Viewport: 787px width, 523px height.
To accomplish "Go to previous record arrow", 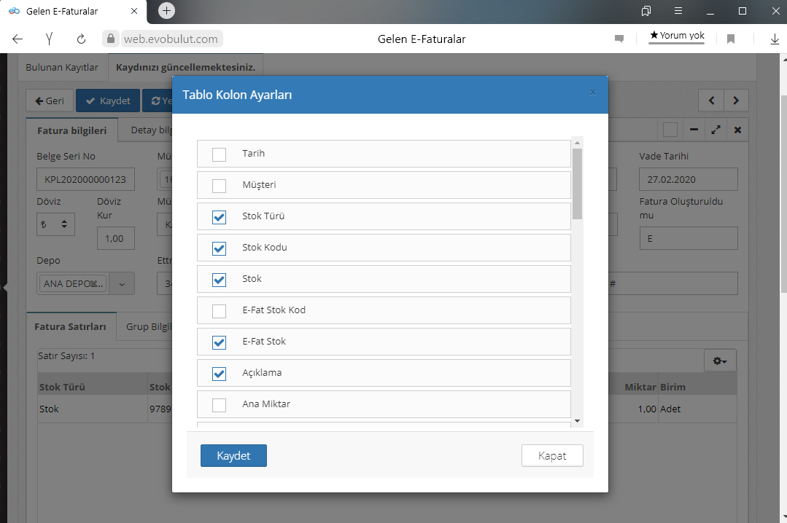I will point(711,101).
